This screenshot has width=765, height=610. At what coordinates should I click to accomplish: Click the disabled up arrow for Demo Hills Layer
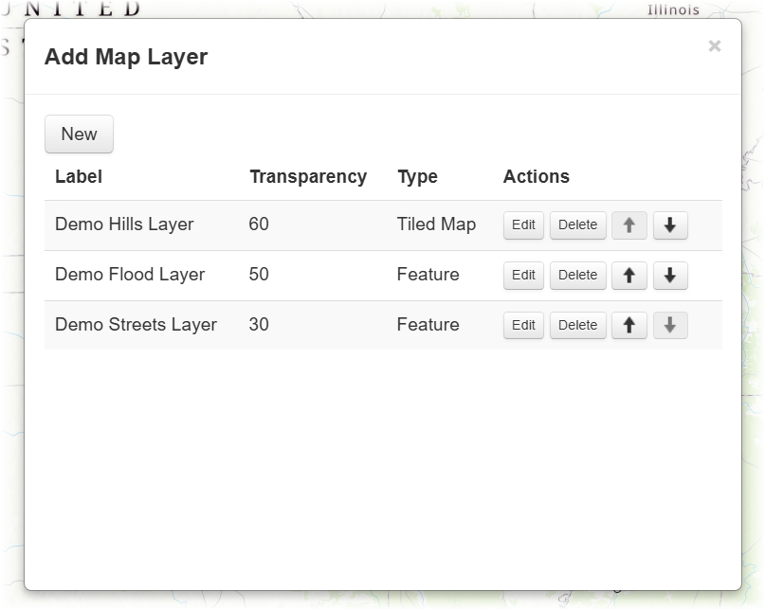[628, 224]
